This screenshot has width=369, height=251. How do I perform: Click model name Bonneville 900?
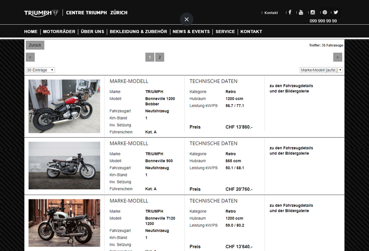click(159, 161)
